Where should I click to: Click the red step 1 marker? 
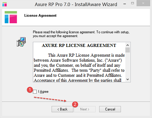coord(30,90)
